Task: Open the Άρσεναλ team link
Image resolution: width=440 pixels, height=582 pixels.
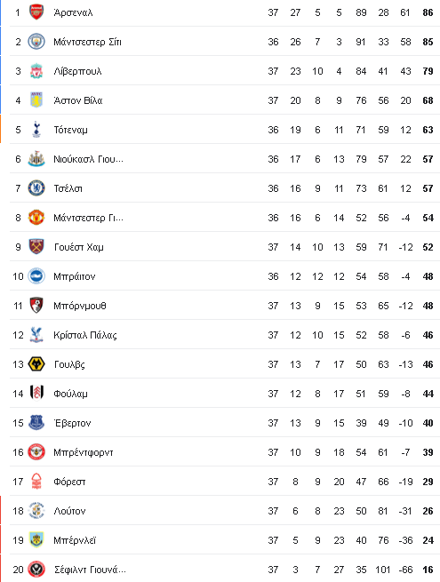Action: (x=73, y=12)
